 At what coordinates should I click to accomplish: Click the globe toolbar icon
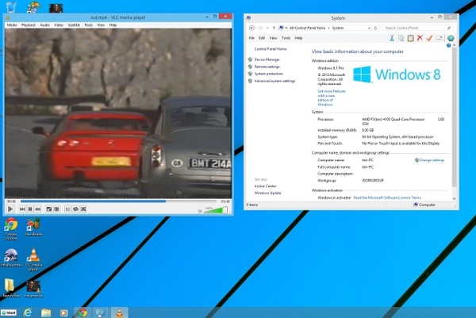point(451,38)
